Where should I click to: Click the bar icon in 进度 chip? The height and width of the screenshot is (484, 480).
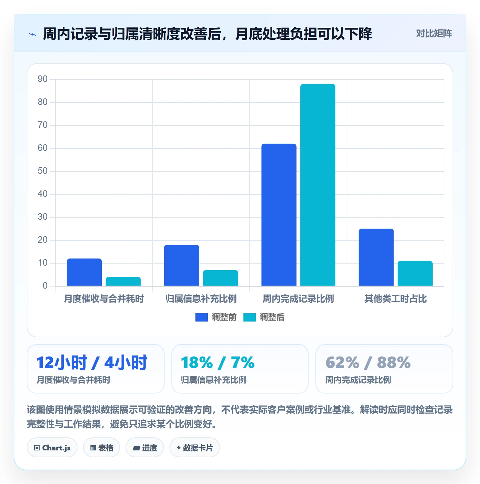(x=136, y=448)
